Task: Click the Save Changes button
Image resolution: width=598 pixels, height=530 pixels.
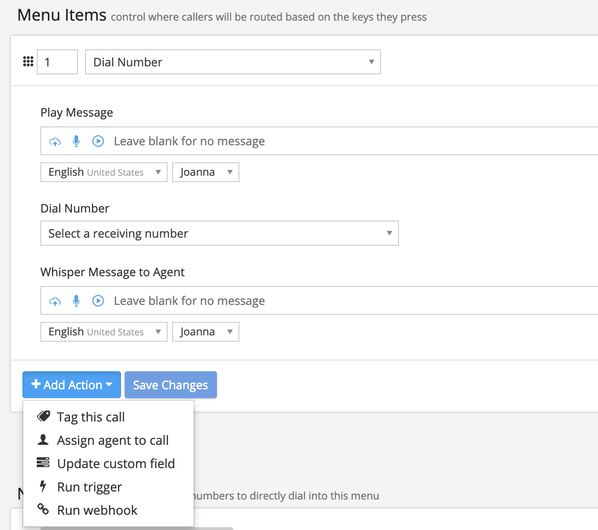Action: pyautogui.click(x=170, y=385)
